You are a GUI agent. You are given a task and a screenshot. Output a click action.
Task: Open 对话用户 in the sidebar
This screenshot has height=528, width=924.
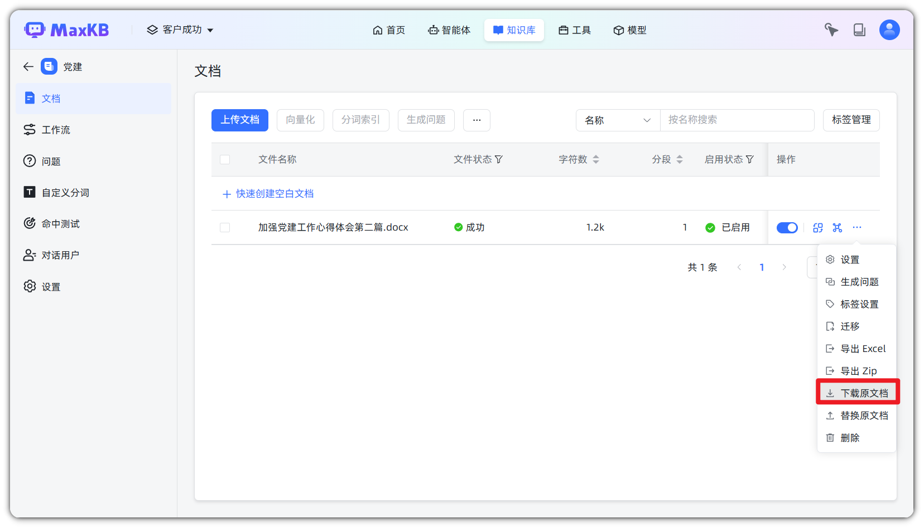click(94, 255)
